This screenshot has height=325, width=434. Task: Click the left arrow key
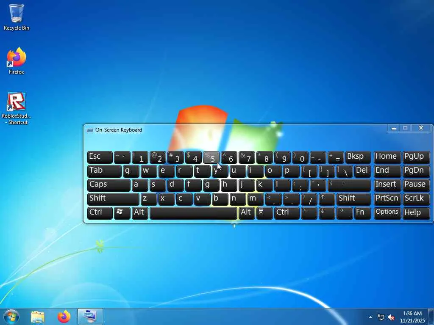click(x=309, y=213)
